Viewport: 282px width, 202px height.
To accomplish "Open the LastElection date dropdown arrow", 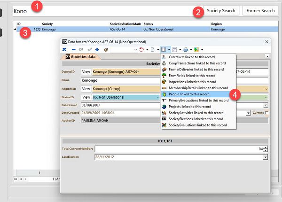I will (x=266, y=157).
